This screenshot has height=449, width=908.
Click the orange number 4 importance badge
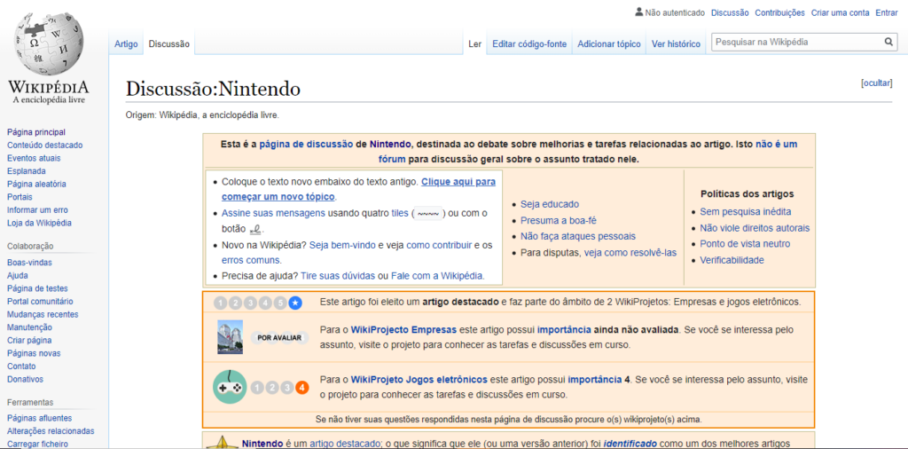click(x=302, y=388)
